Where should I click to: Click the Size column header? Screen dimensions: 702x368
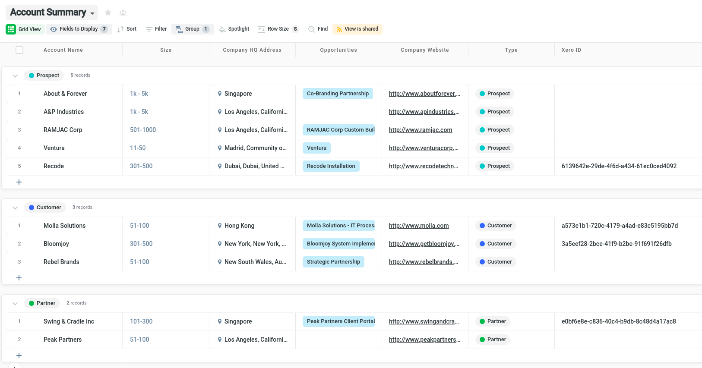pos(166,50)
